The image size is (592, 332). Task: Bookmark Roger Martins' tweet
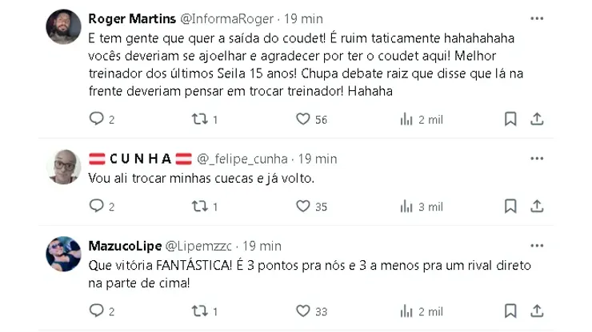510,119
